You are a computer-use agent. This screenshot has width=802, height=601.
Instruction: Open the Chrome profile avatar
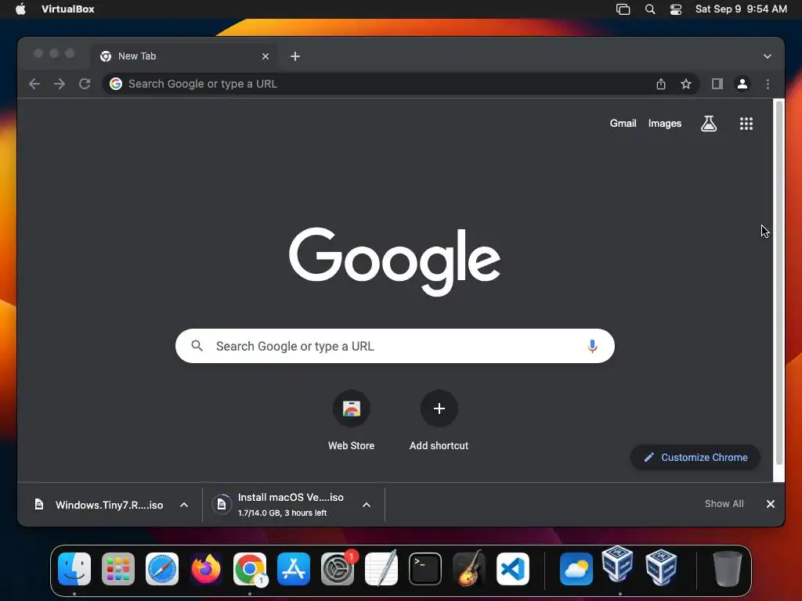pyautogui.click(x=742, y=84)
